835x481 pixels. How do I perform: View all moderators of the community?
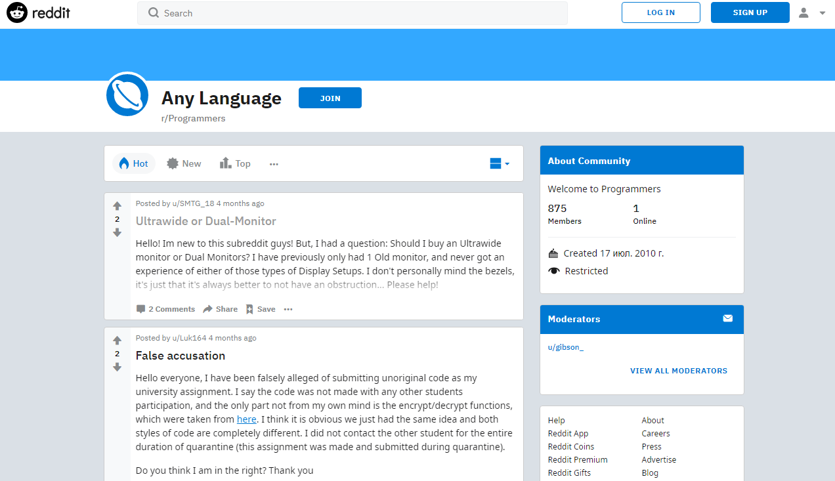pyautogui.click(x=678, y=371)
